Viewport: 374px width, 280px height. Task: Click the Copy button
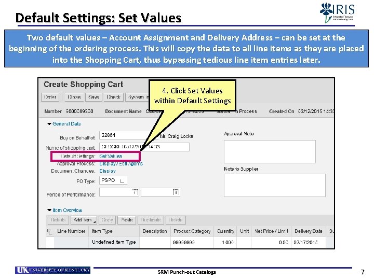click(107, 220)
